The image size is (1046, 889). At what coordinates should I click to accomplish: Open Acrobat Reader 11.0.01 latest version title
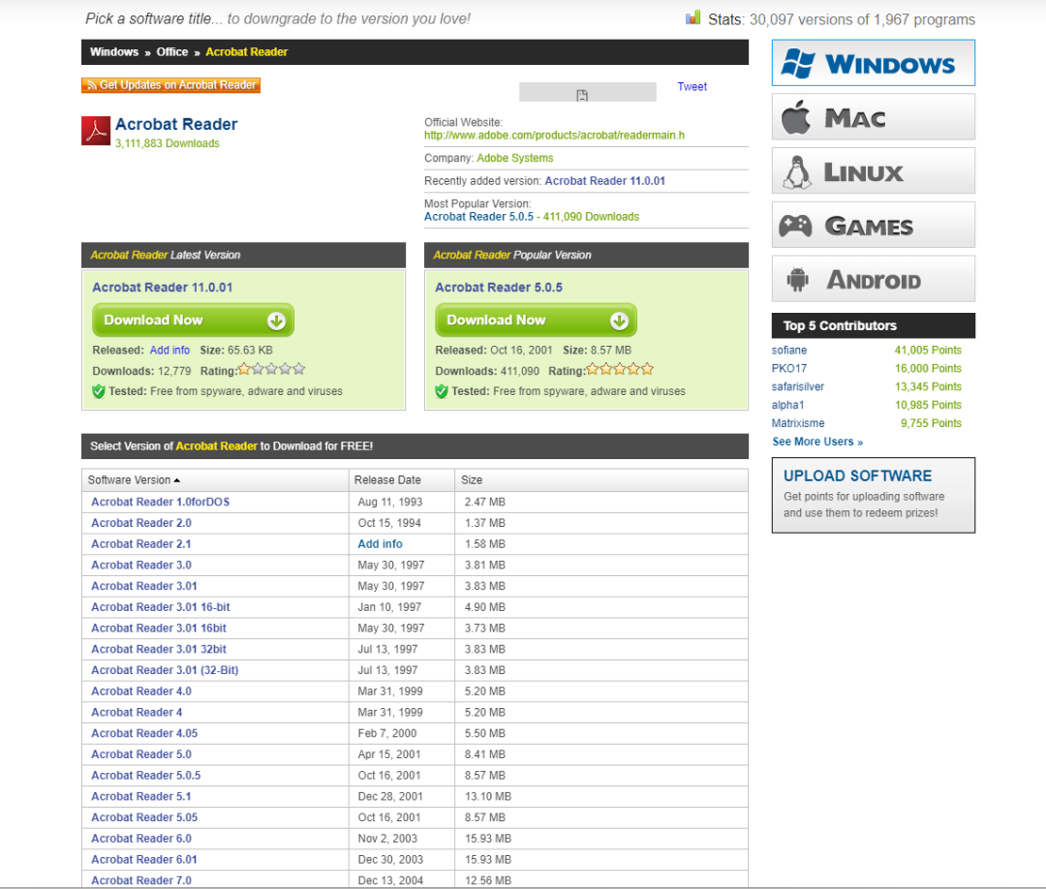tap(162, 288)
